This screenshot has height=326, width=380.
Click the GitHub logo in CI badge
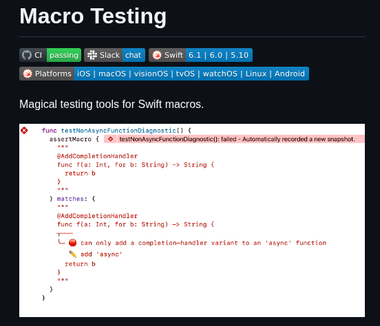tap(27, 55)
